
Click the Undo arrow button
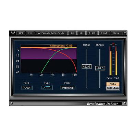[21, 33]
